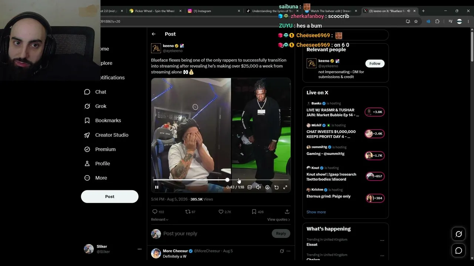Follow keeno in Relevant people

pos(375,64)
